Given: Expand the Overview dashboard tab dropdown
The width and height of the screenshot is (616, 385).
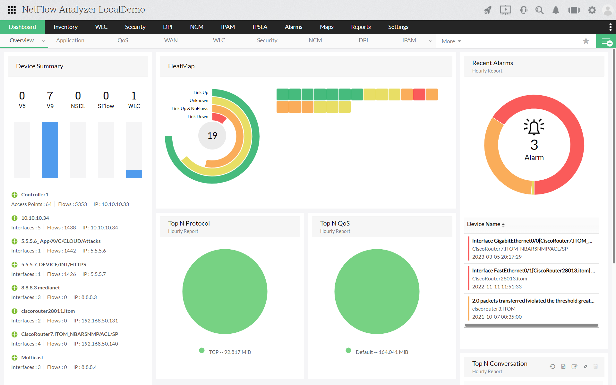Looking at the screenshot, I should pyautogui.click(x=43, y=40).
